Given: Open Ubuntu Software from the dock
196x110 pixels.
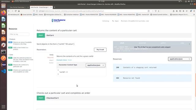Looking at the screenshot, I should (3, 39).
